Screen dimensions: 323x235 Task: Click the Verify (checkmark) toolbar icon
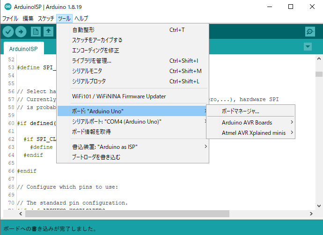[8, 31]
